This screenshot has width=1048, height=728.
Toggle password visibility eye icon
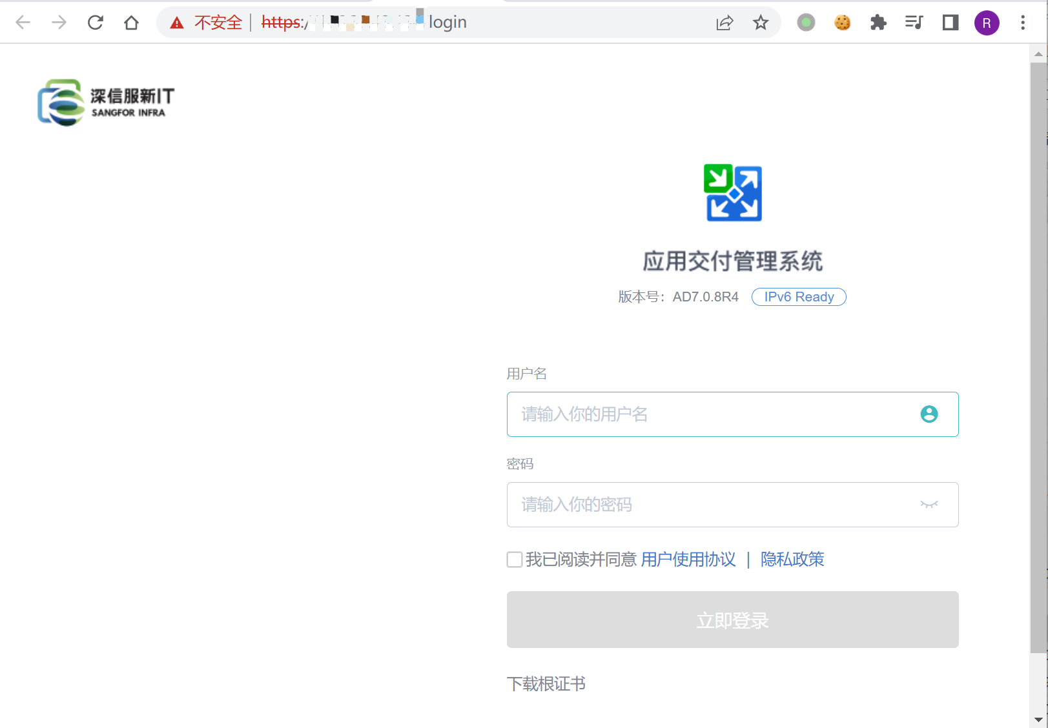click(929, 505)
